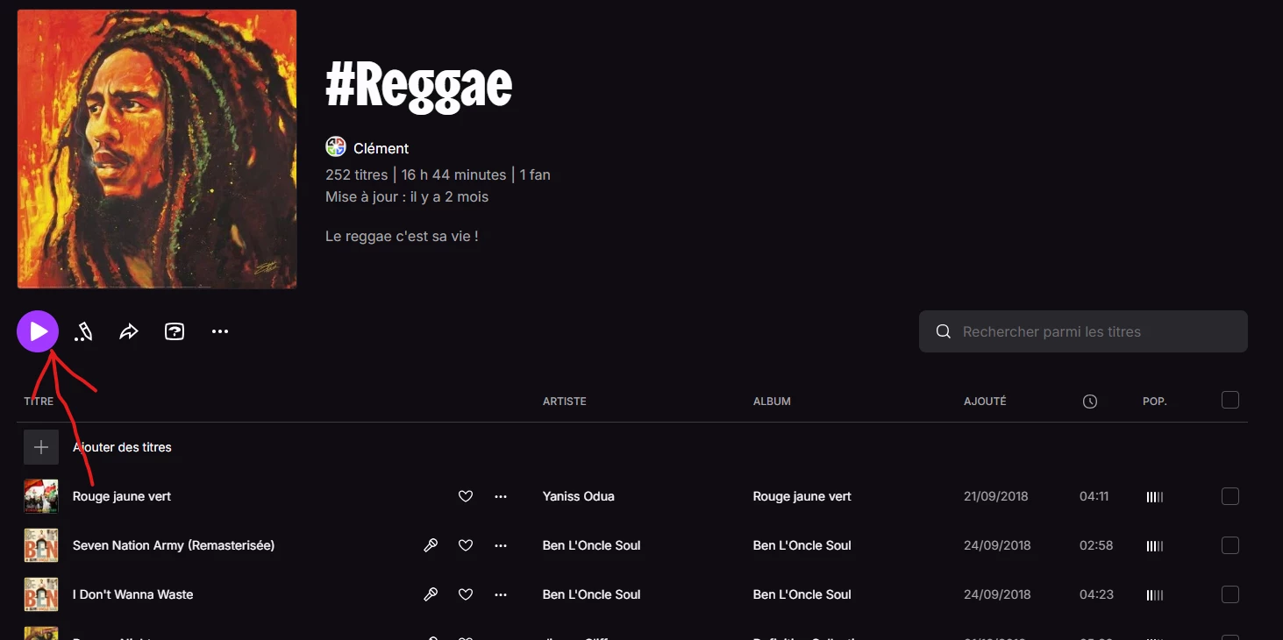The height and width of the screenshot is (640, 1283).
Task: Expand options for Seven Nation Army track
Action: point(501,545)
